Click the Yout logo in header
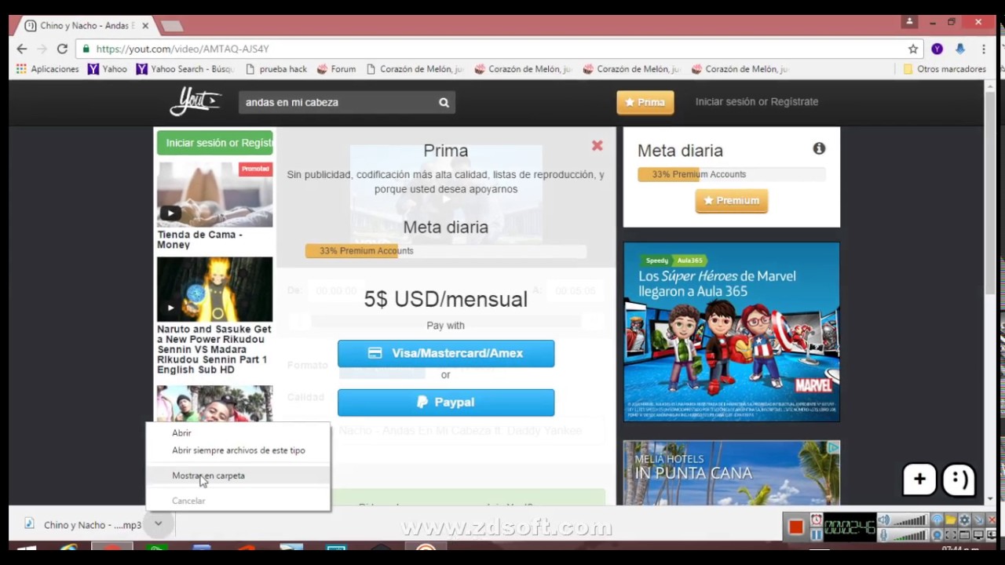 tap(196, 102)
